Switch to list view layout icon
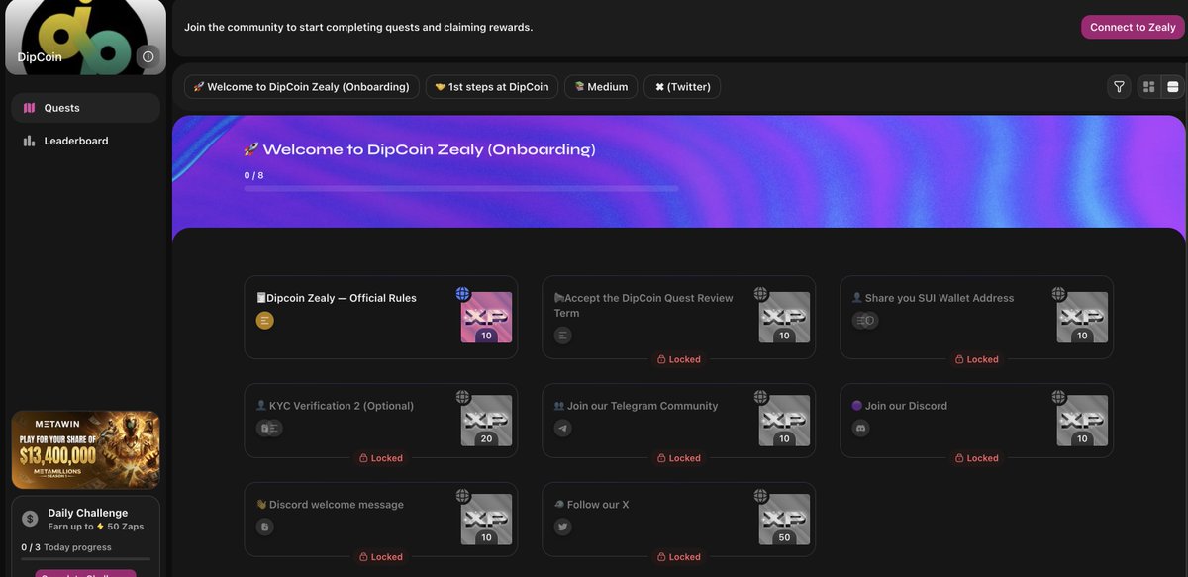This screenshot has width=1188, height=577. (1173, 87)
